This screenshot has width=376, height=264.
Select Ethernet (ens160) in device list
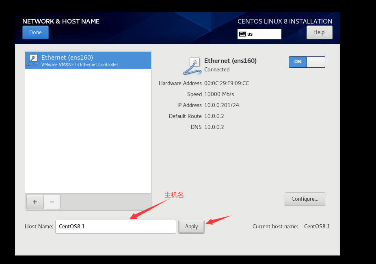pyautogui.click(x=88, y=60)
